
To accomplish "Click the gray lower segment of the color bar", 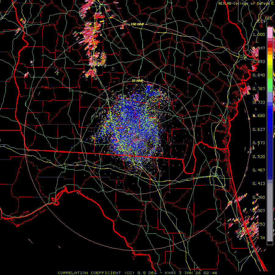I will [x=270, y=212].
